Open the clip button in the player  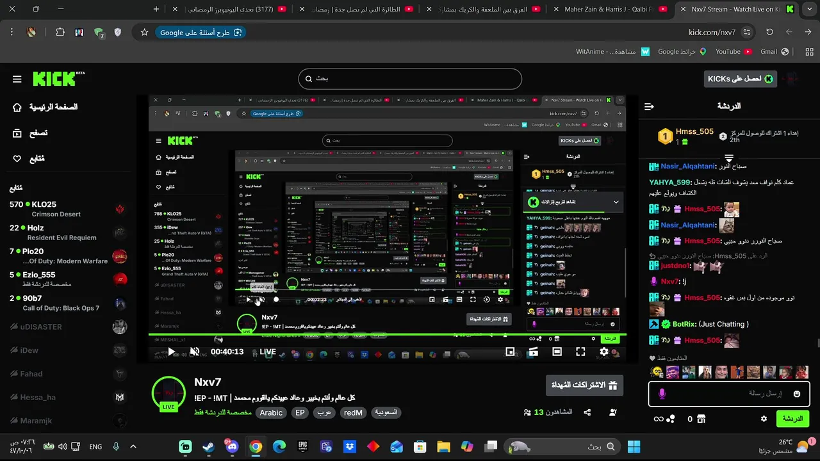tap(533, 352)
